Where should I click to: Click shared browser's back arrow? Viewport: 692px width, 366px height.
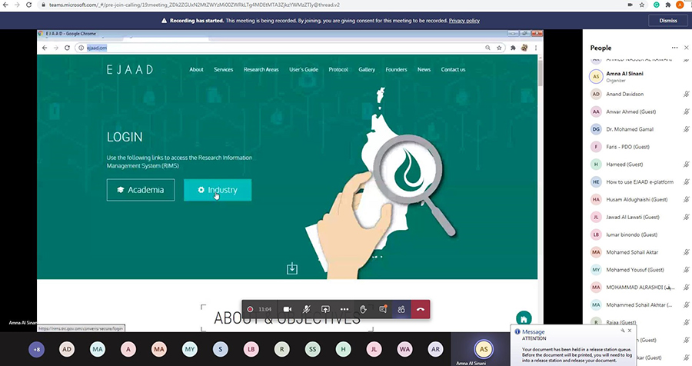pos(45,48)
